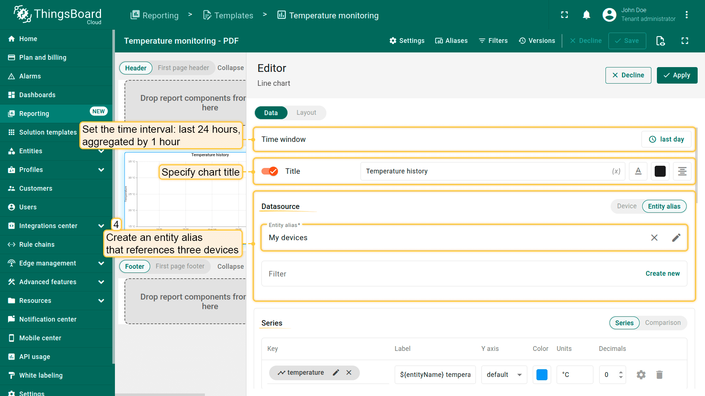
Task: Edit the My devices entity alias
Action: [x=676, y=238]
